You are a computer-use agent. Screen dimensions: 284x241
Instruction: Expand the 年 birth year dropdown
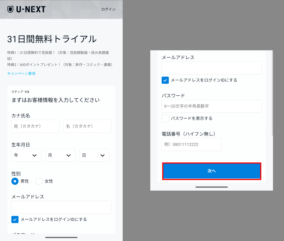pyautogui.click(x=26, y=155)
